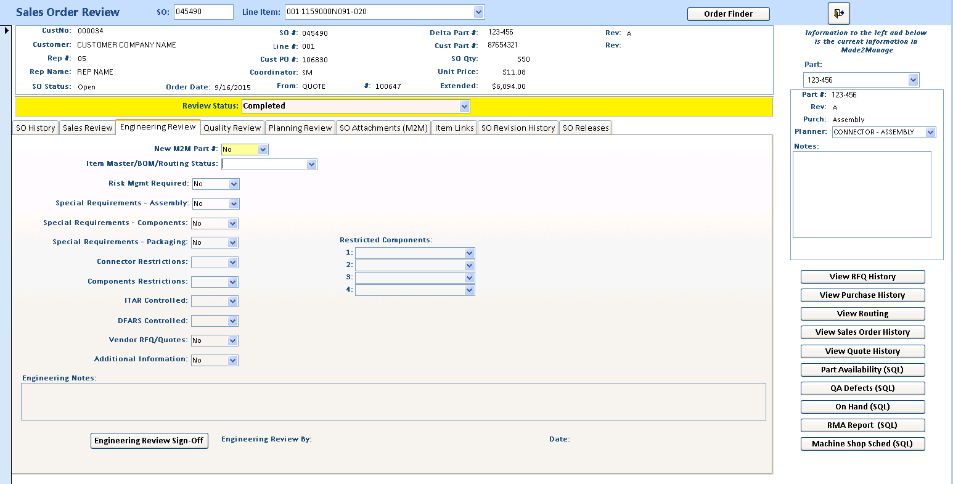Image resolution: width=953 pixels, height=484 pixels.
Task: Open the Quality Review tab
Action: [232, 128]
